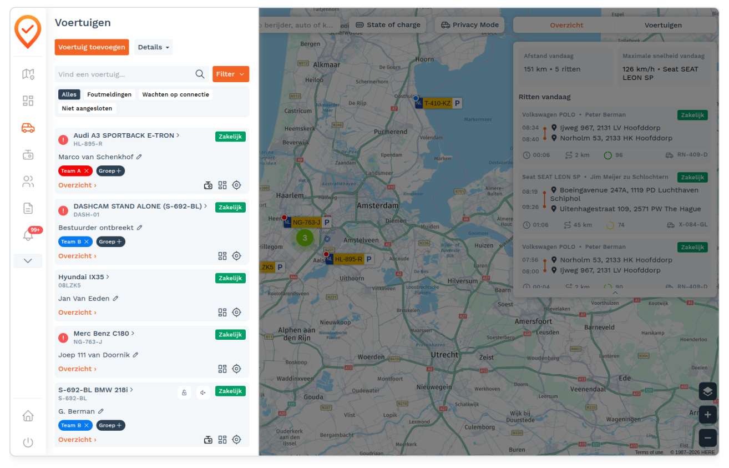Screen dimensions: 729x468
Task: Switch to the Voertuigen map tab
Action: tap(663, 25)
